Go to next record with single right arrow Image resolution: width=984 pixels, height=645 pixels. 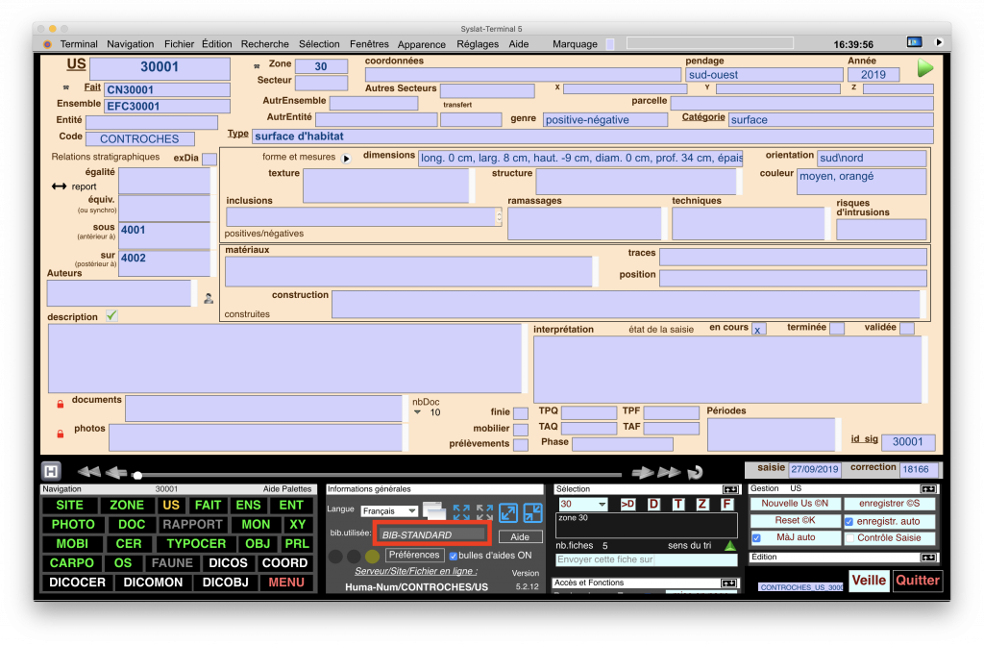[643, 472]
